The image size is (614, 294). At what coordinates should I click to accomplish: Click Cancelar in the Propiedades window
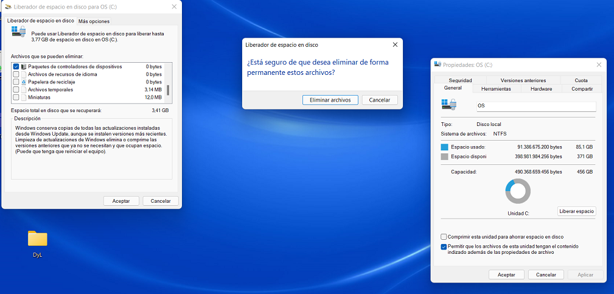pos(546,275)
